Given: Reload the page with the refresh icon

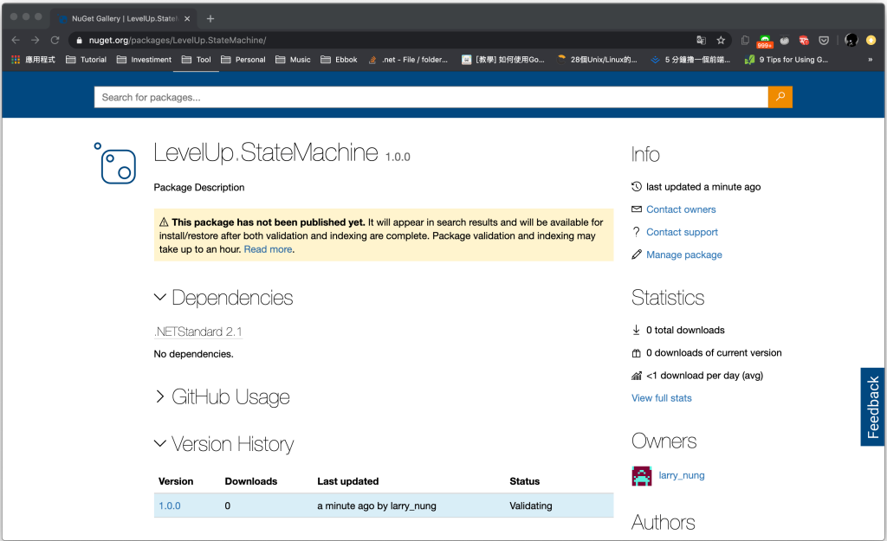Looking at the screenshot, I should pyautogui.click(x=55, y=40).
